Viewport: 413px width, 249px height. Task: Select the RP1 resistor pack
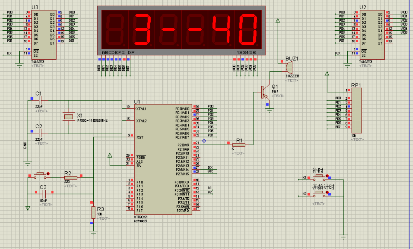point(357,110)
